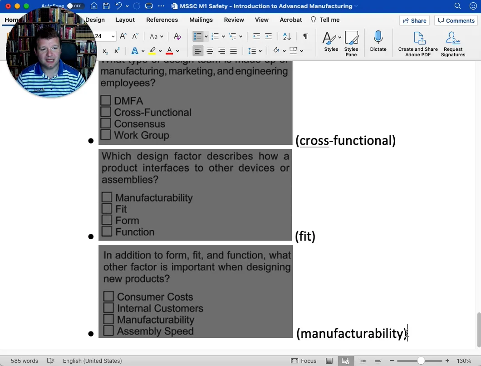Click Tell me search box
The width and height of the screenshot is (481, 366).
pyautogui.click(x=325, y=20)
